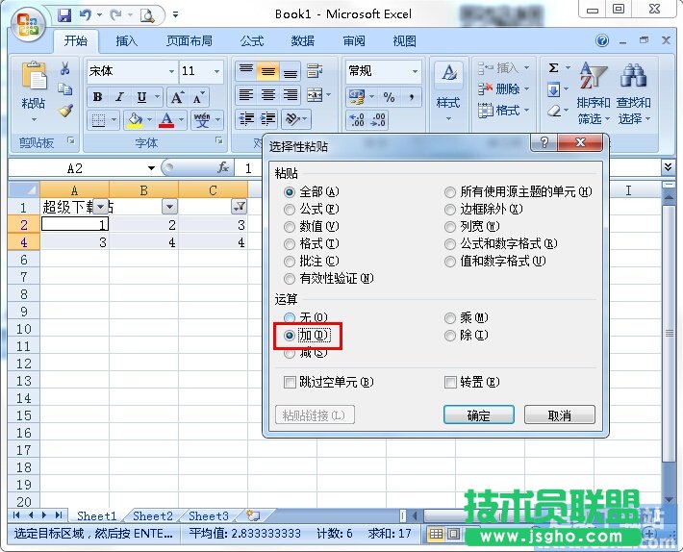Check 跳过空单元 (Skip blanks) option
Screen dimensions: 683x552
point(291,382)
